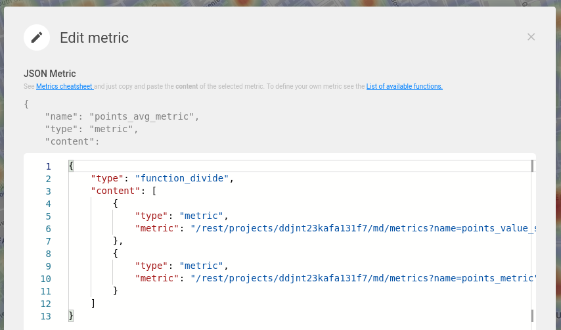Click the "content" key on line 3
Image resolution: width=561 pixels, height=330 pixels.
coord(116,191)
